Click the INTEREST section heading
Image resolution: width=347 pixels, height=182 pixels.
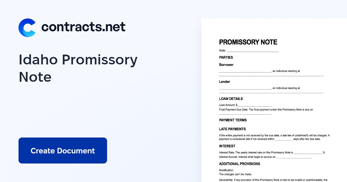coord(227,146)
